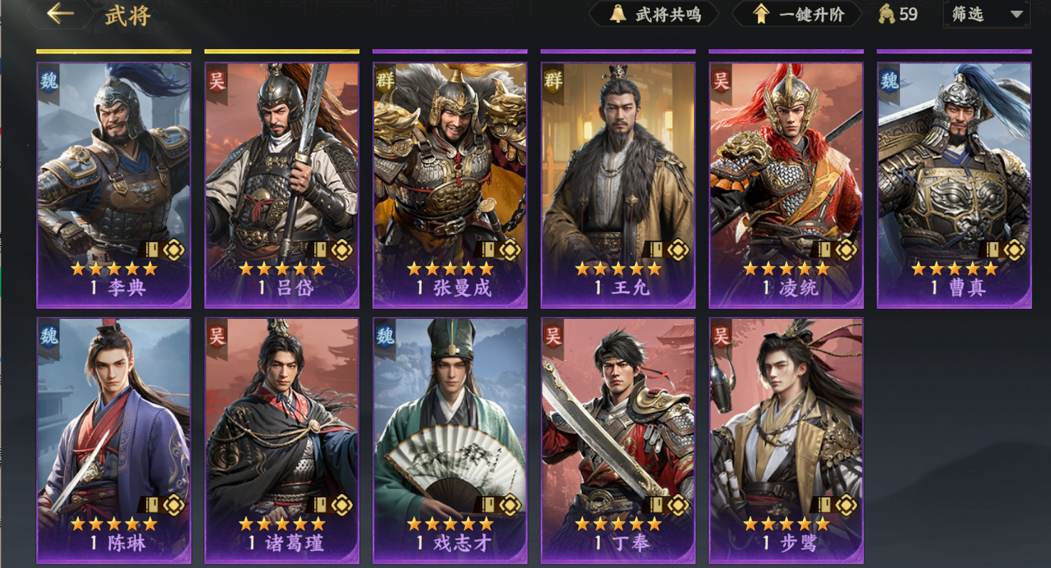The image size is (1051, 568).
Task: Click the 魏 faction badge on 陈琳
Action: click(x=48, y=335)
